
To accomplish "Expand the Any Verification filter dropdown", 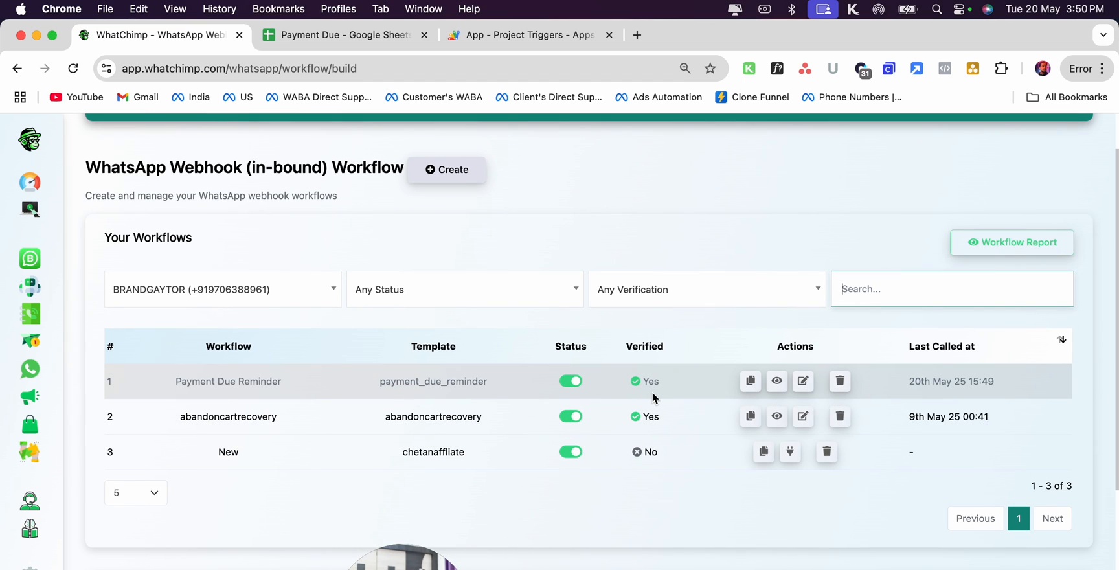I will (707, 289).
